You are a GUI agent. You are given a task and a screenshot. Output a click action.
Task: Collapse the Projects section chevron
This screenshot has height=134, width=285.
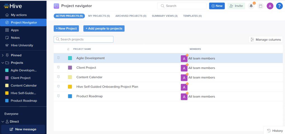point(3,63)
